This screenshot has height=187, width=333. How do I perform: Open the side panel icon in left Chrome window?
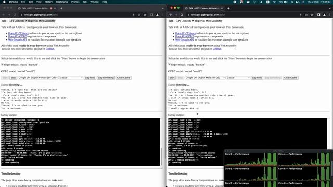pos(151,15)
